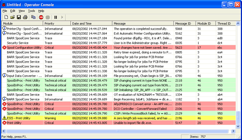Screen dimensions: 242x140
Task: Click the gray octagon toolbar icon
Action: pos(48,17)
